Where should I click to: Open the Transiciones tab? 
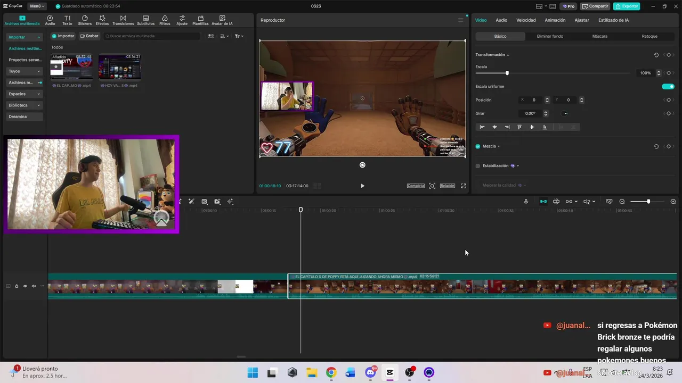(x=123, y=20)
